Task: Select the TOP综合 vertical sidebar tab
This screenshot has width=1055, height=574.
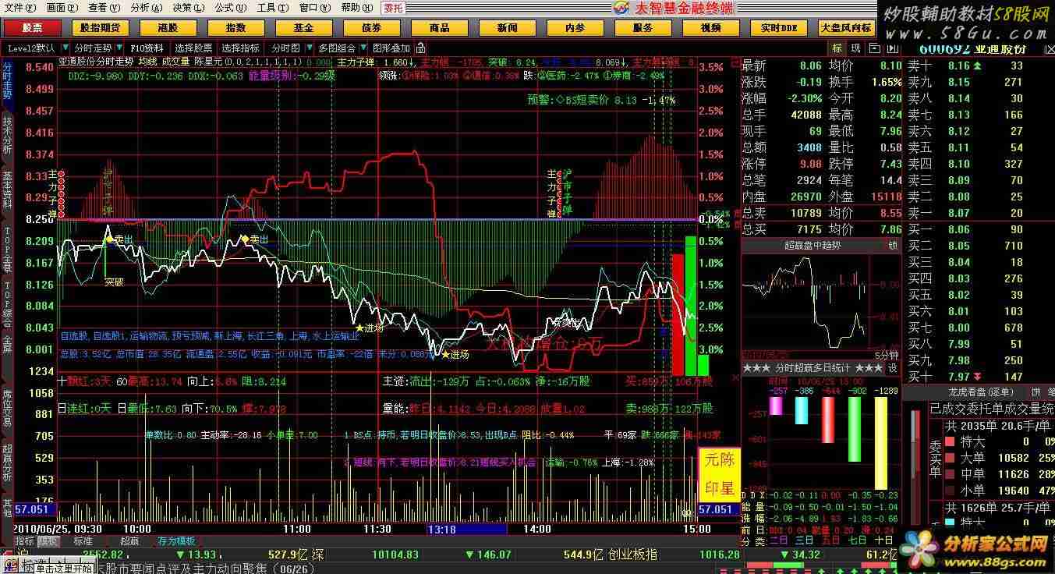Action: pyautogui.click(x=7, y=306)
